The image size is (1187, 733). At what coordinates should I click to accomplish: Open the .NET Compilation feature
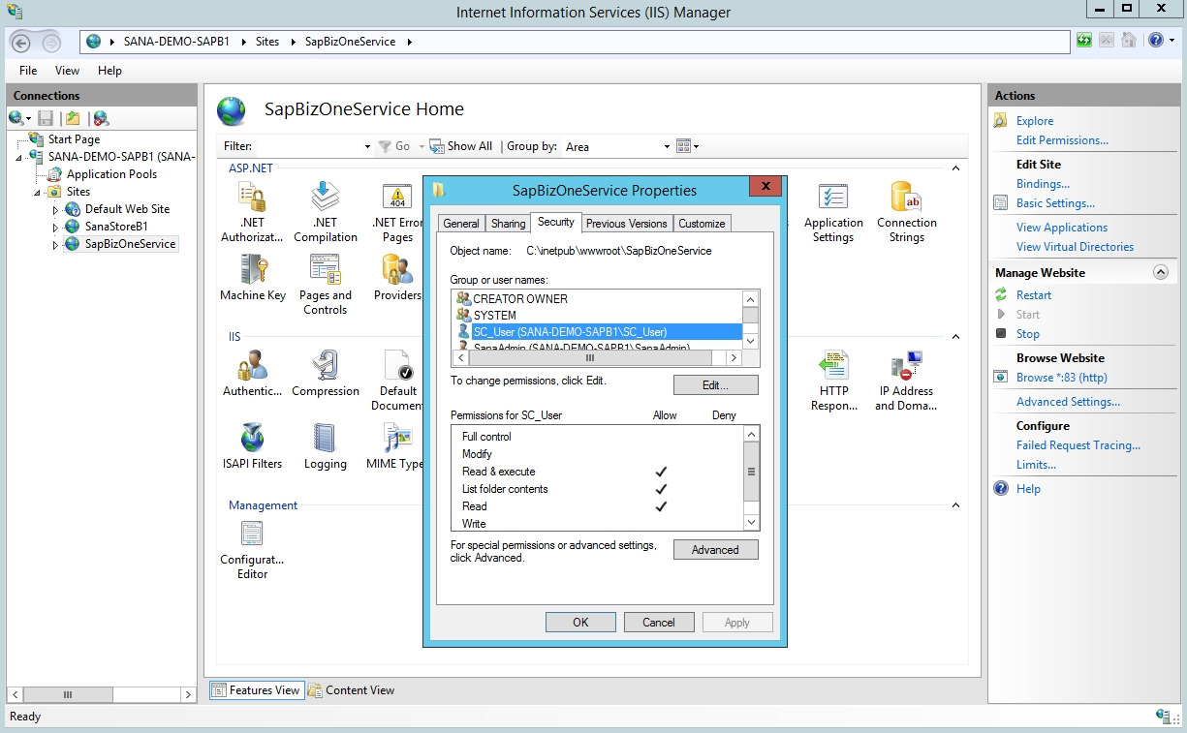326,212
